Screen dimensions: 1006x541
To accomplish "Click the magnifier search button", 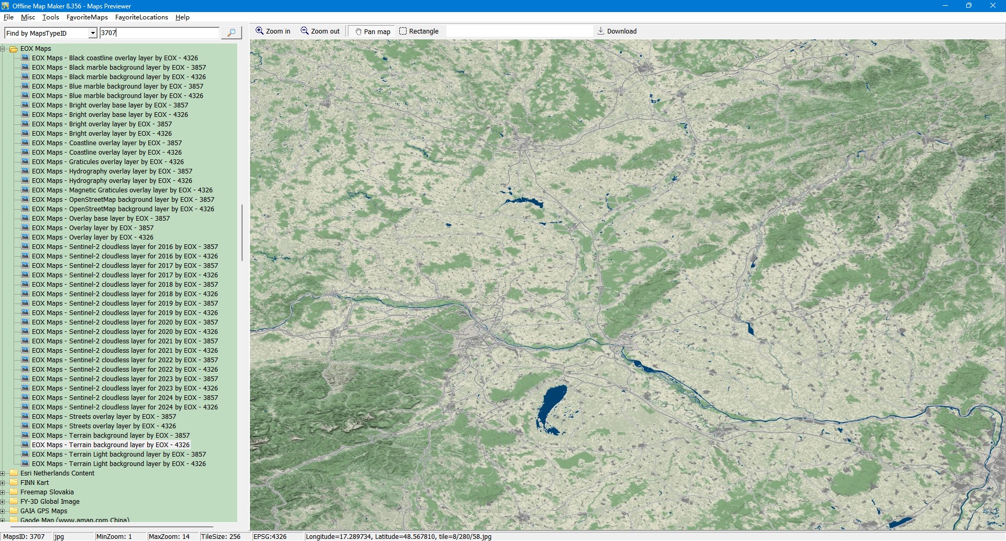I will 231,33.
